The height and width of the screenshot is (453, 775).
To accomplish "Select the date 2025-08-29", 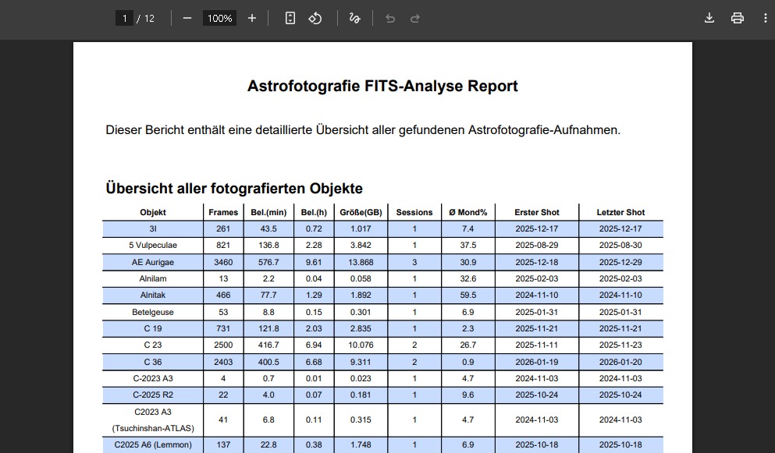I will (x=537, y=246).
